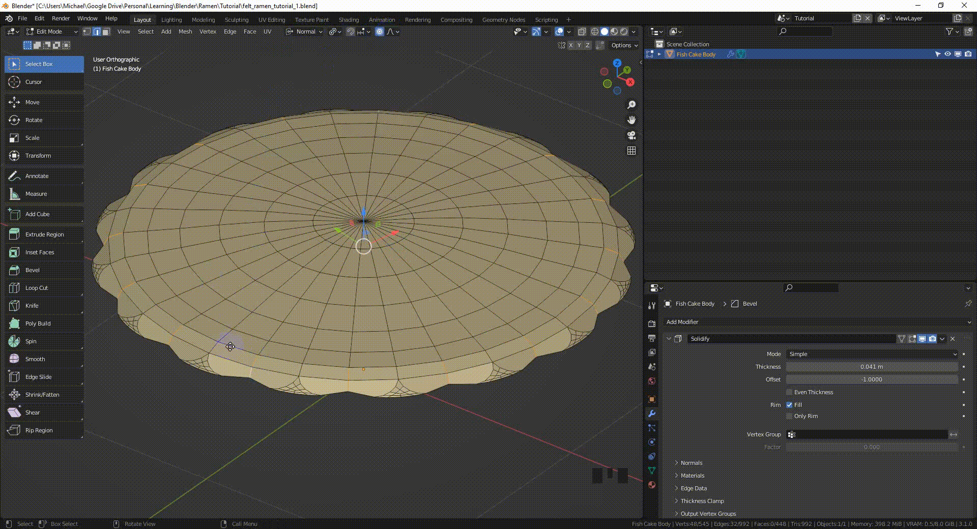Select the Extrude Region tool
This screenshot has height=529, width=977.
[44, 234]
